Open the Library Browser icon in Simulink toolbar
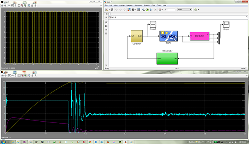This screenshot has height=144, width=249. pyautogui.click(x=129, y=10)
